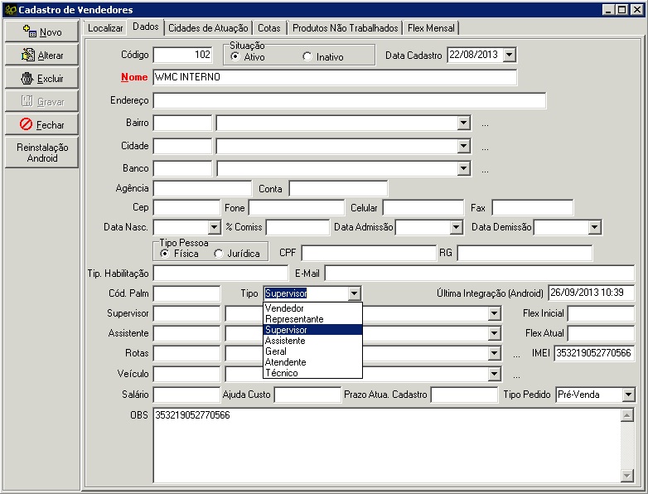Switch to the Cotas tab
This screenshot has width=648, height=494.
pyautogui.click(x=268, y=27)
